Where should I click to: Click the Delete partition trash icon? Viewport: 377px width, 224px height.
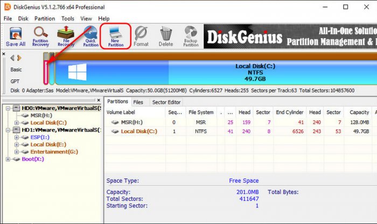point(166,37)
